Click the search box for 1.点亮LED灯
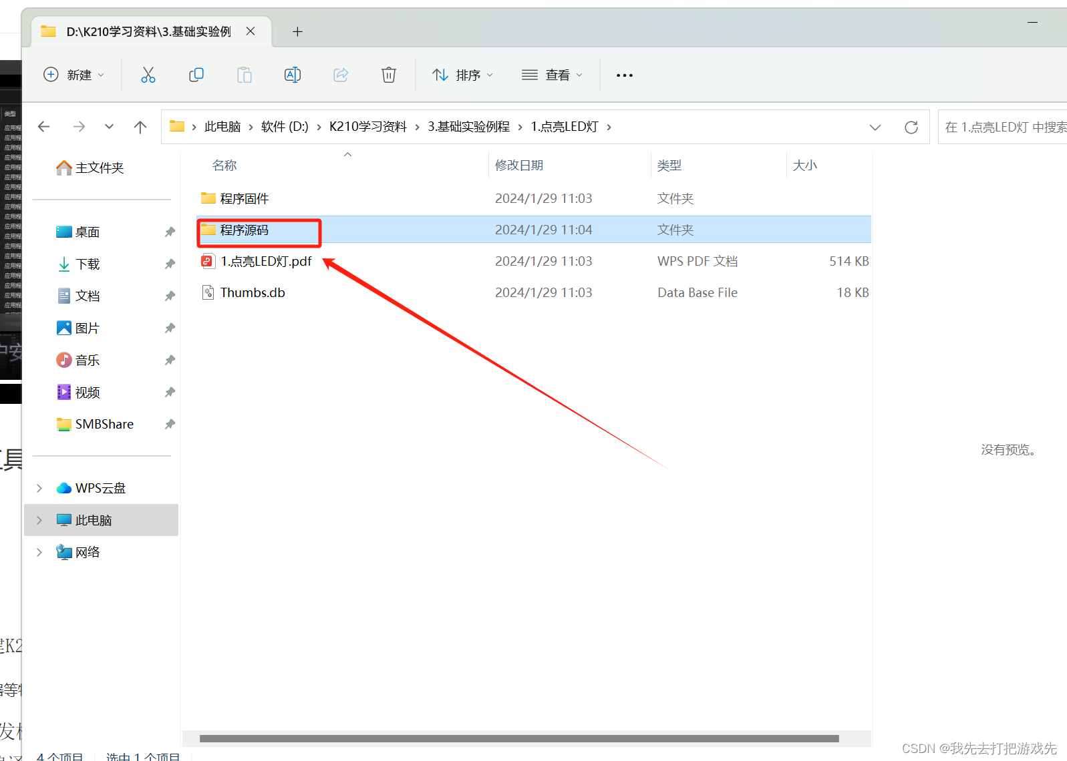1067x761 pixels. (1002, 127)
